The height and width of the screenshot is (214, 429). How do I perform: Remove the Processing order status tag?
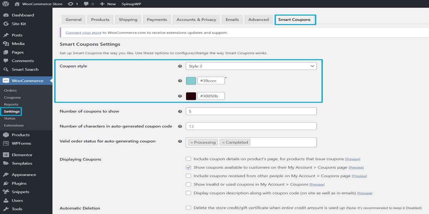pos(192,143)
